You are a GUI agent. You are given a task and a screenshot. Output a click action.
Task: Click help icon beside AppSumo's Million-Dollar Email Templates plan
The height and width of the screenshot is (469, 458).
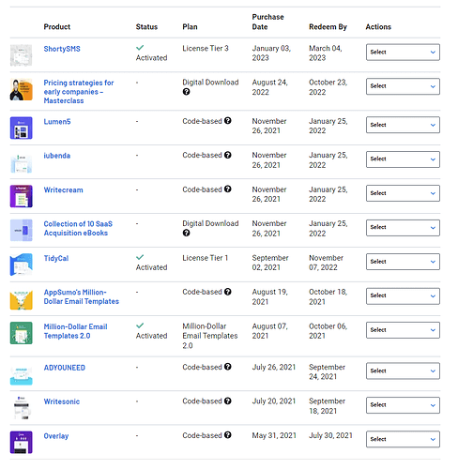pyautogui.click(x=228, y=292)
